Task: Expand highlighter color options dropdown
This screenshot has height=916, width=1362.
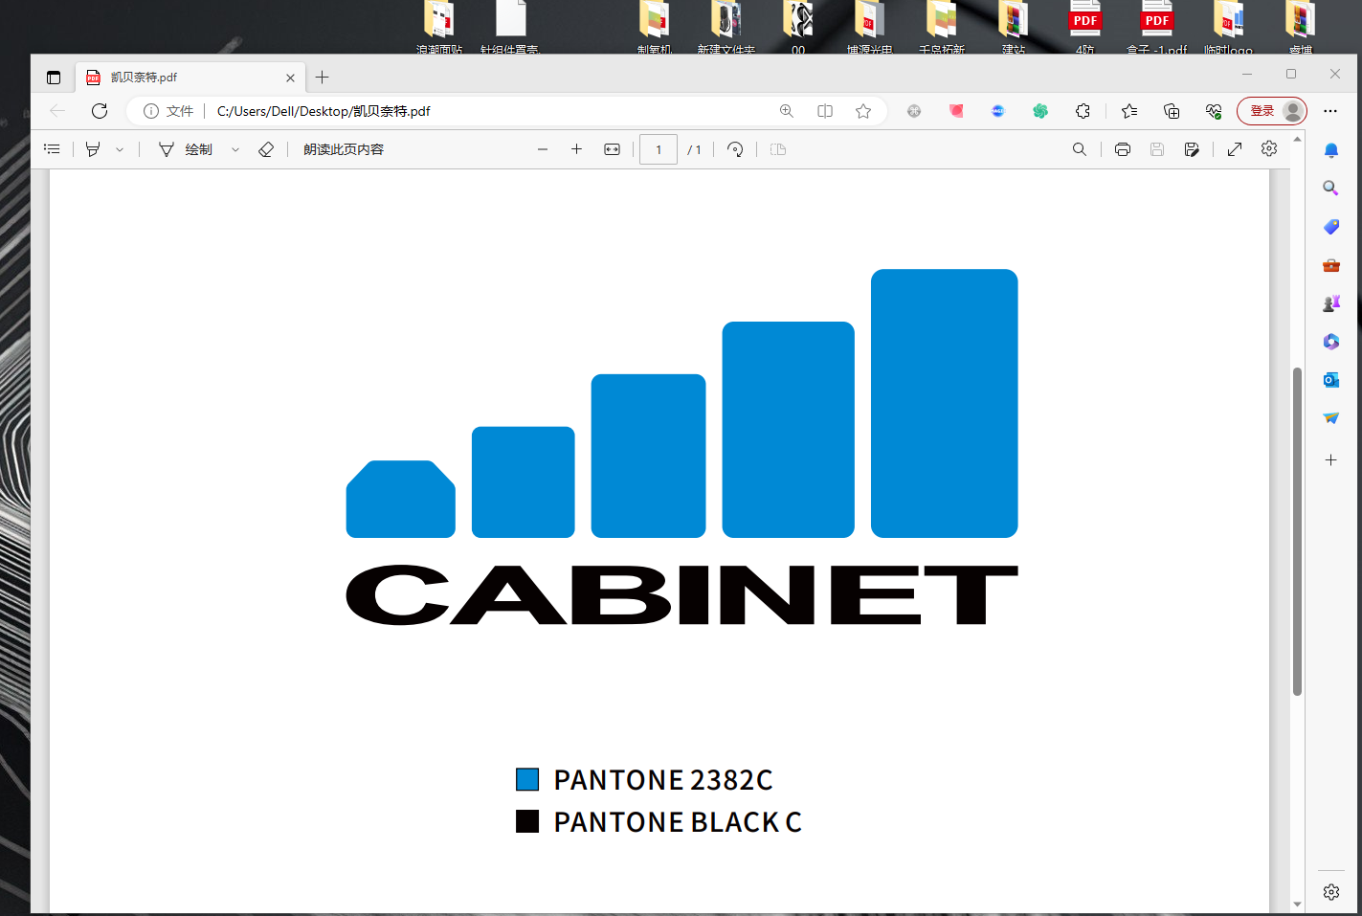Action: point(120,149)
